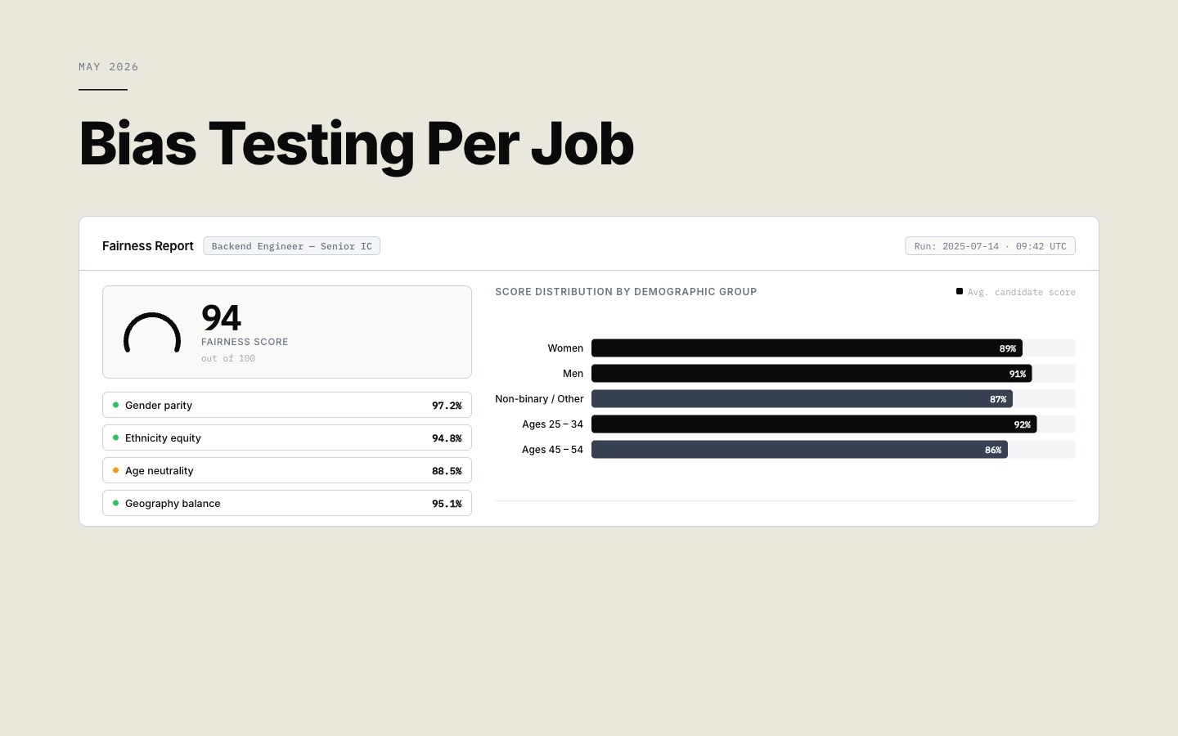Screen dimensions: 1178x736
Task: Click the large 94 fairness score number
Action: point(221,318)
